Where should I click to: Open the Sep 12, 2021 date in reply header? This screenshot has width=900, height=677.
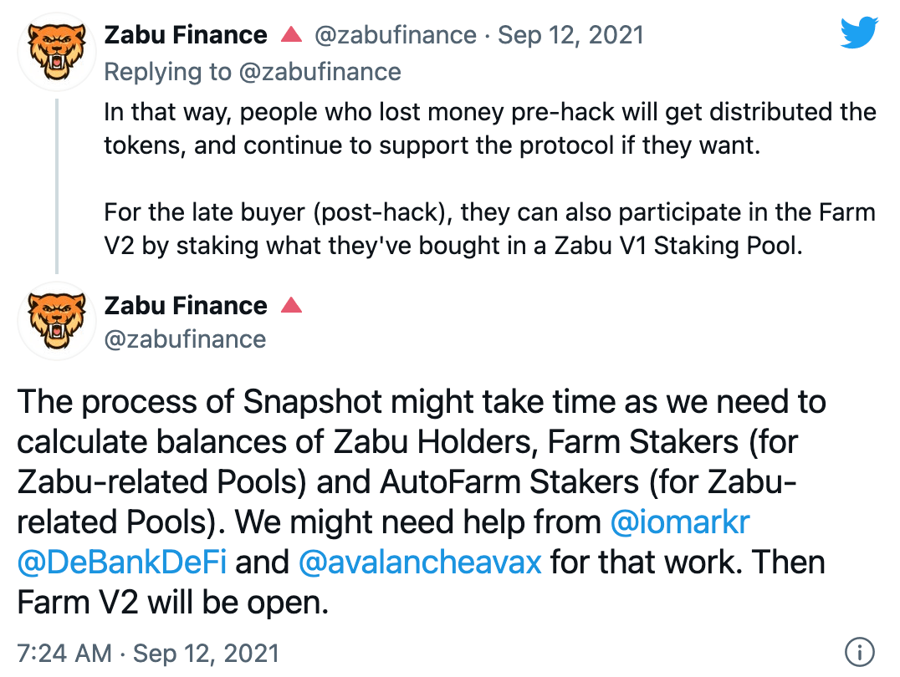click(570, 35)
